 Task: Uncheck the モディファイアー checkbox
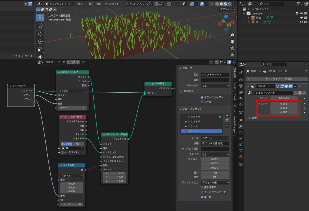(x=202, y=98)
